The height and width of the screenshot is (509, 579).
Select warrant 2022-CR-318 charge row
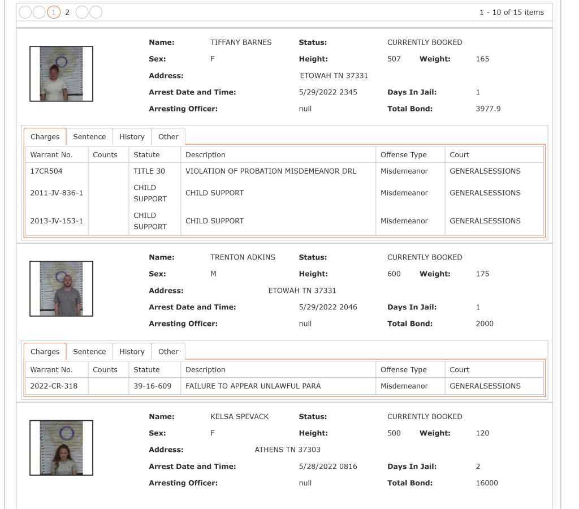(284, 386)
